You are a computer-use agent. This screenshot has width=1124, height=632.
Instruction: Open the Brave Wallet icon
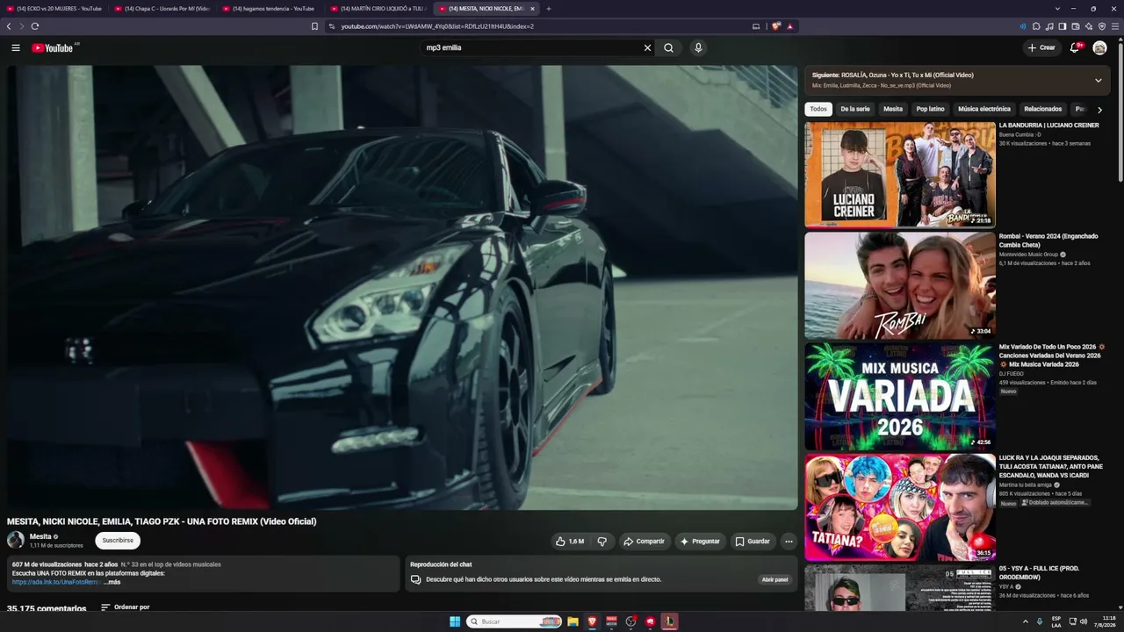click(x=1076, y=26)
